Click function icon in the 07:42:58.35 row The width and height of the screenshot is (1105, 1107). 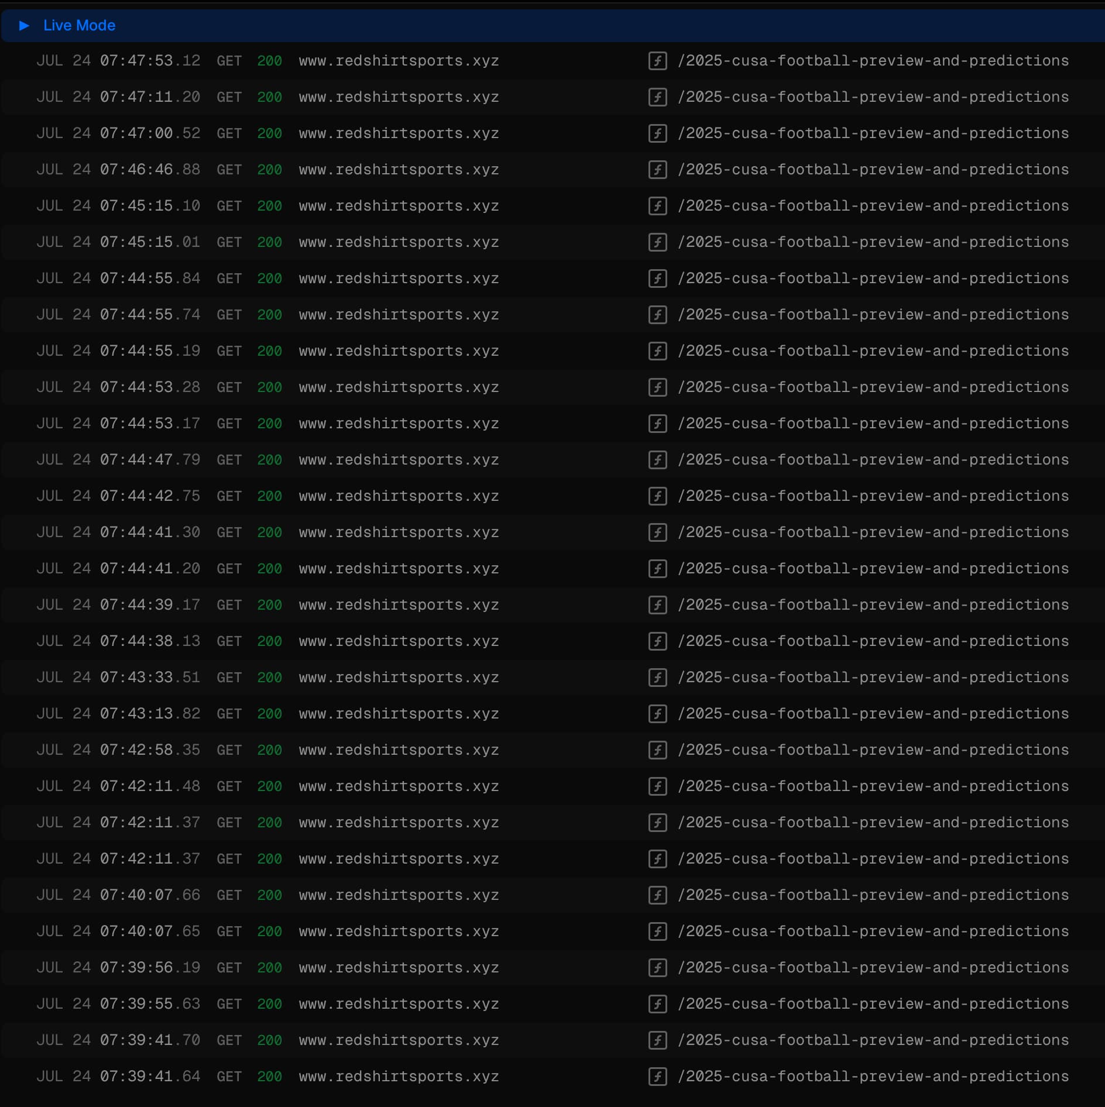coord(657,750)
